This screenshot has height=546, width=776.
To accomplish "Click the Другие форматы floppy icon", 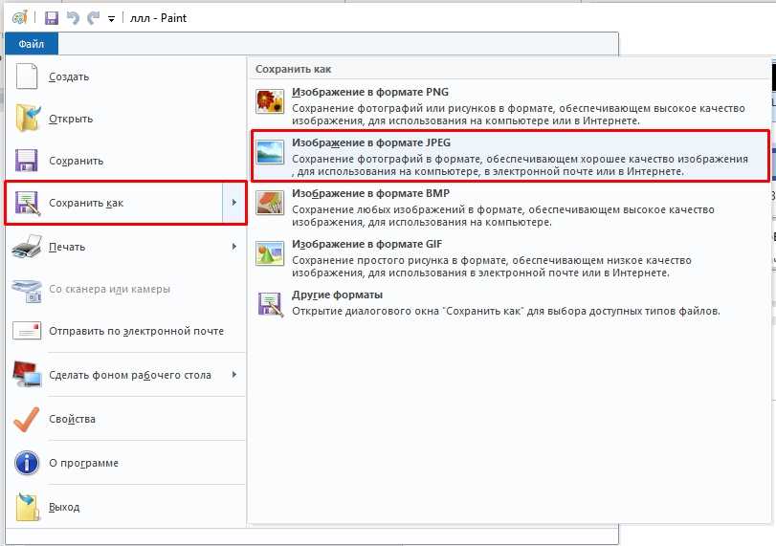I will [x=270, y=304].
